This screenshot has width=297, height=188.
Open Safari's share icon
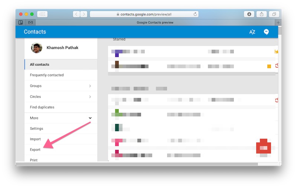coord(262,14)
